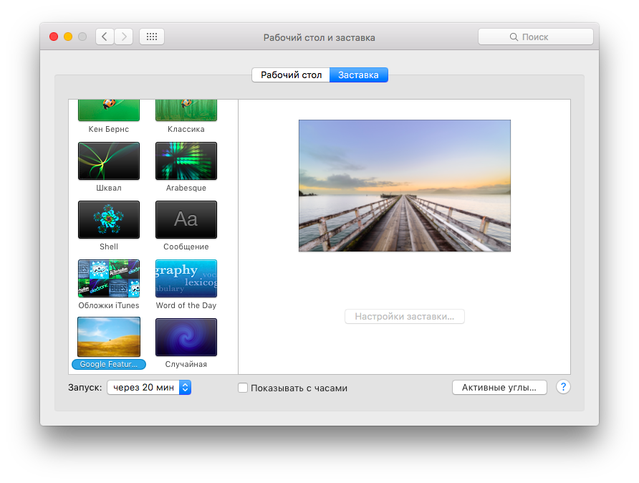
Task: Click the Google Featured Photos screensaver
Action: 108,337
